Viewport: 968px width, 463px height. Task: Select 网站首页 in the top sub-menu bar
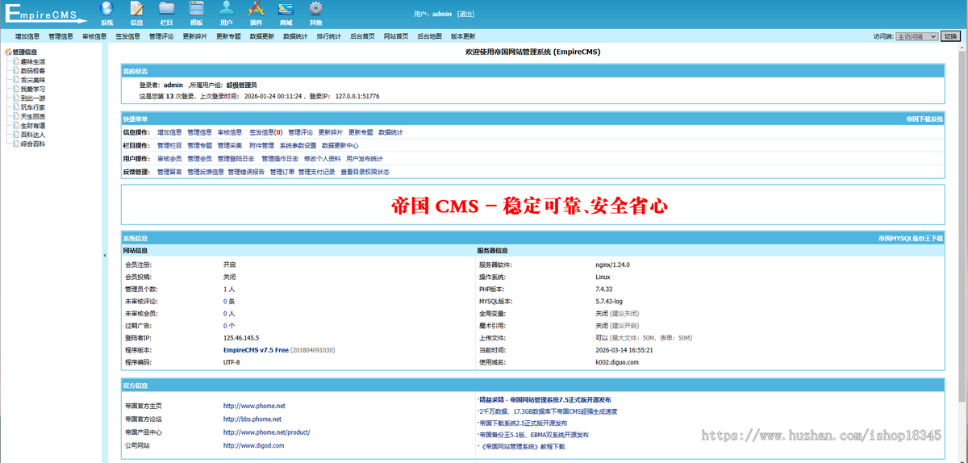click(395, 36)
